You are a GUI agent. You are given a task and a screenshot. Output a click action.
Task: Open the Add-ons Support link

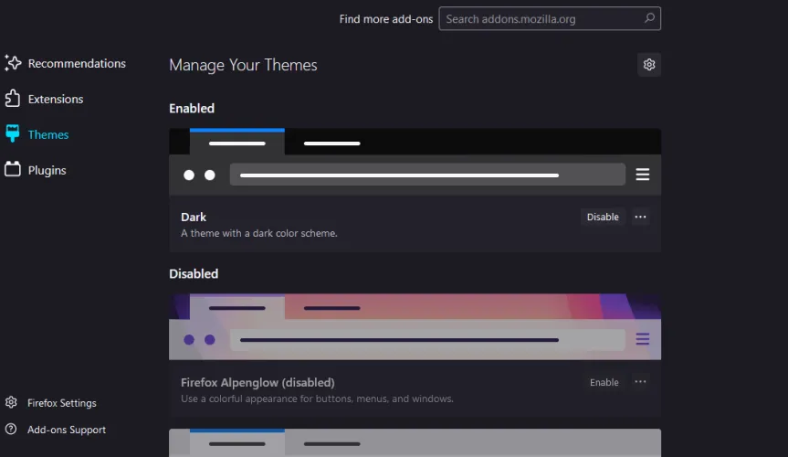(67, 430)
